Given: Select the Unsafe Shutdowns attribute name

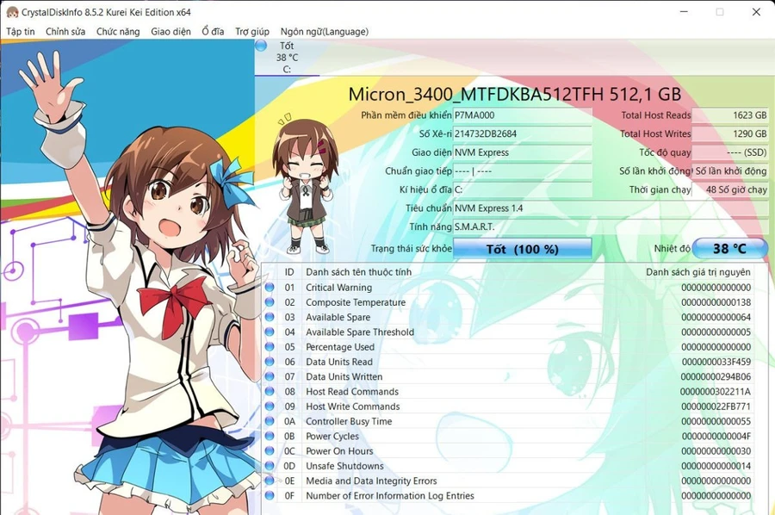Looking at the screenshot, I should pos(344,466).
